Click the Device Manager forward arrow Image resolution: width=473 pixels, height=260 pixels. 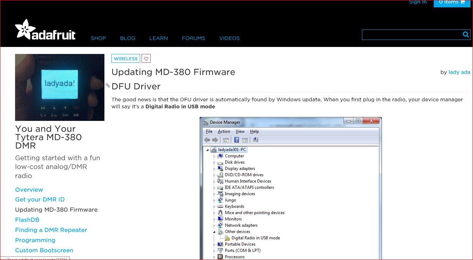tap(215, 140)
